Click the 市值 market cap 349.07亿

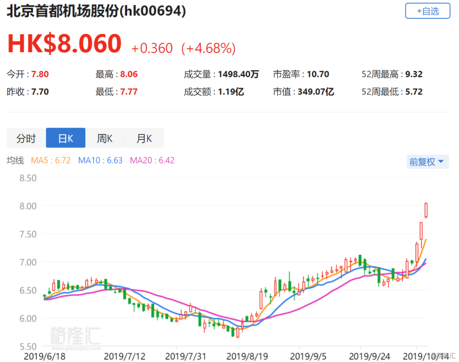coord(316,92)
